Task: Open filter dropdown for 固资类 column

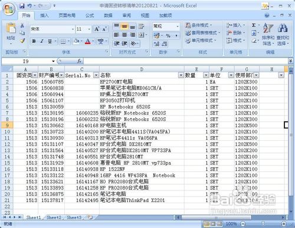Action: [x=35, y=75]
